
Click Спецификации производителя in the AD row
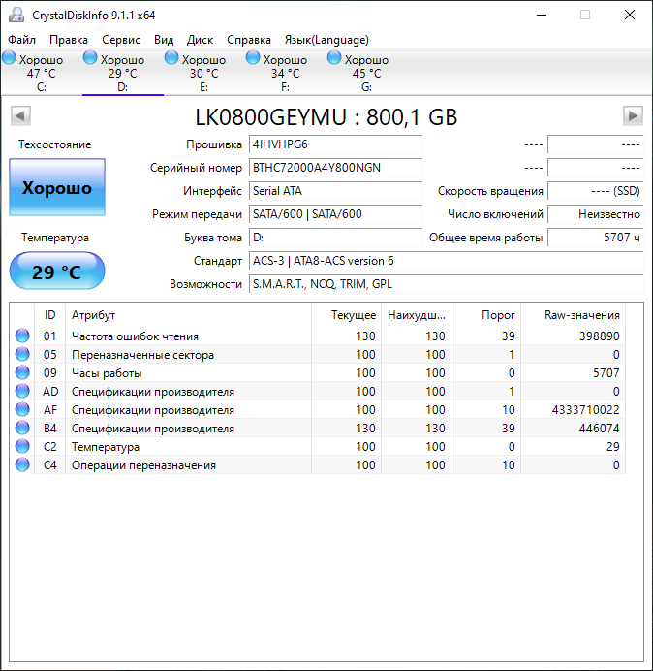(153, 392)
